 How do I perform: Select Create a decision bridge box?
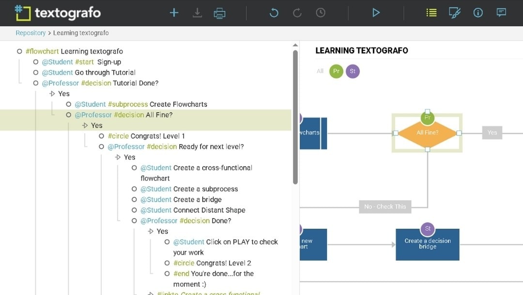[427, 244]
